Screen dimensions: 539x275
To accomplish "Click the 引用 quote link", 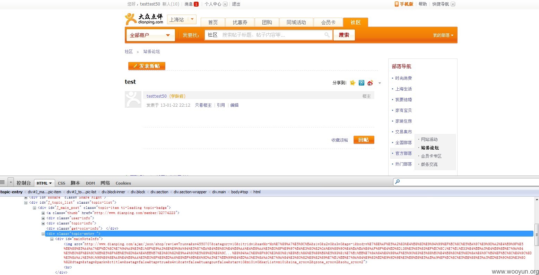I will tap(221, 105).
